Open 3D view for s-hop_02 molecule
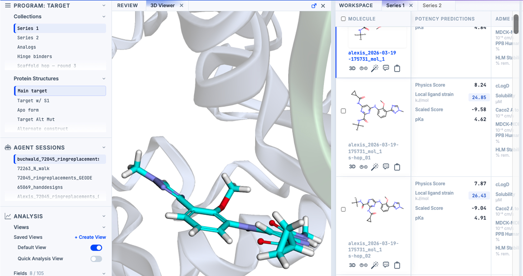Screen dimensions: 523x276 [x=352, y=265]
